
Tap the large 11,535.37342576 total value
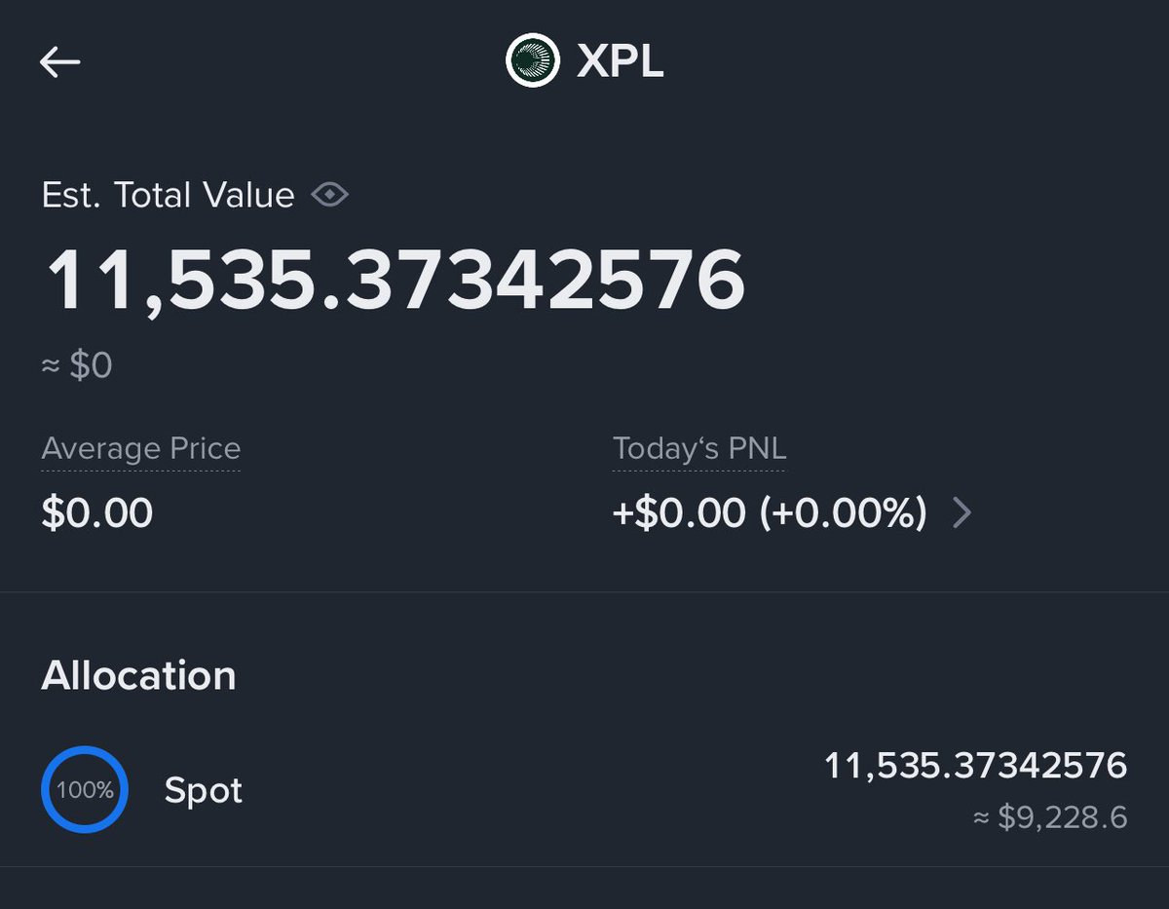[396, 282]
